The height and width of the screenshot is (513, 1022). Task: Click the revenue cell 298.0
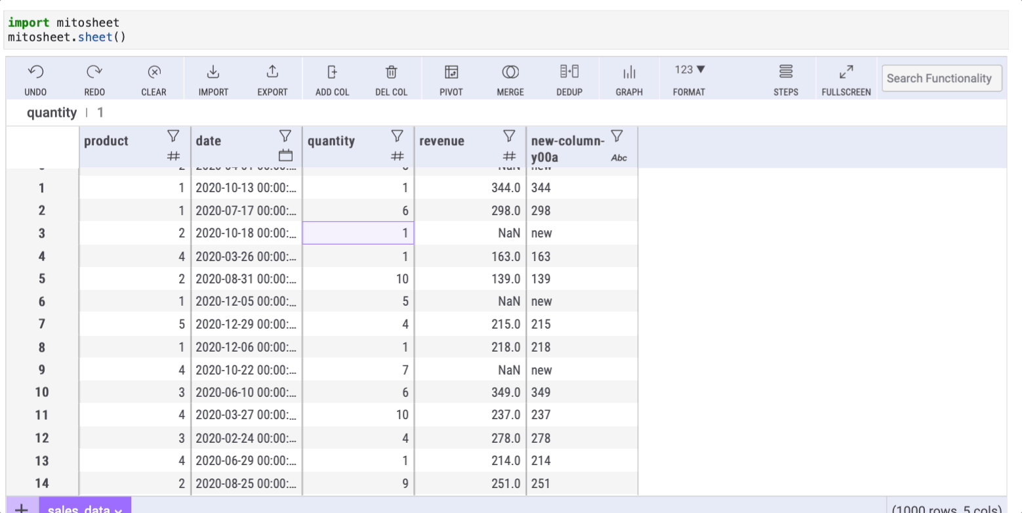(x=470, y=211)
